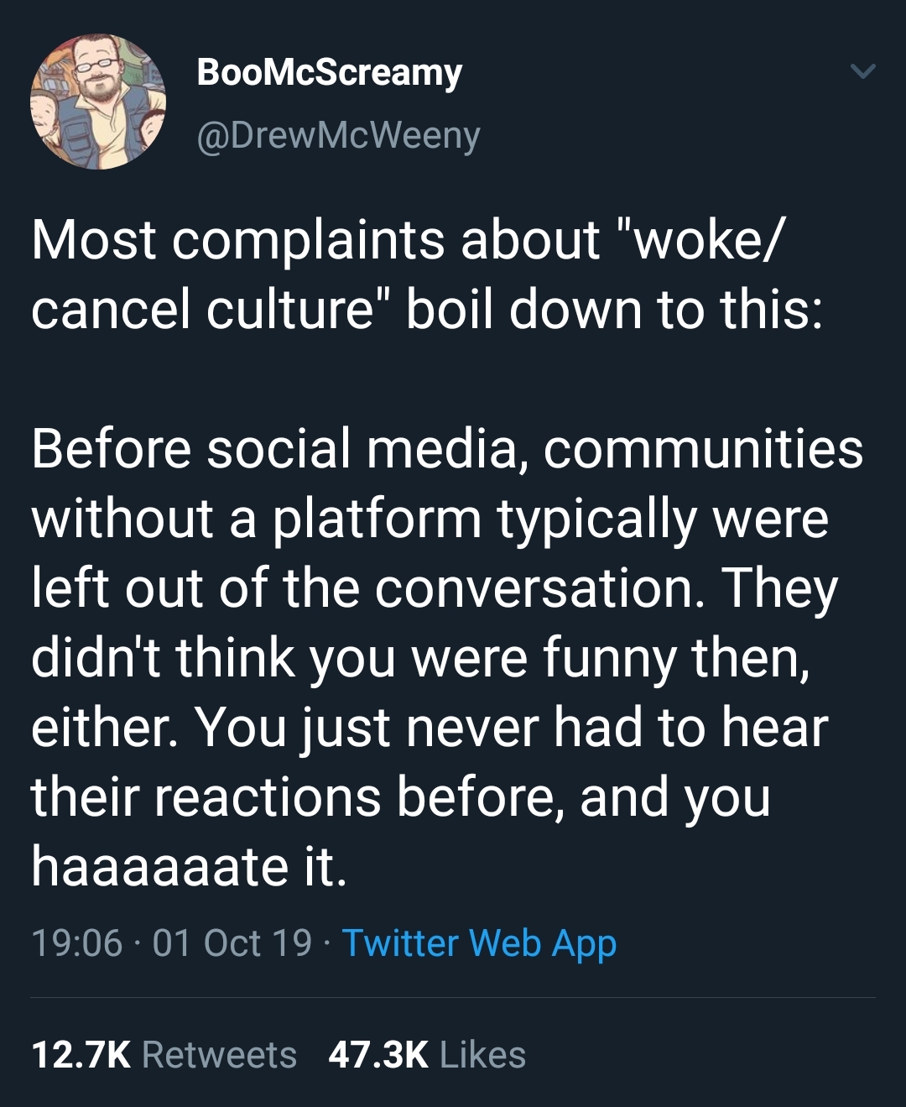
Task: View the 47.3K likes count
Action: click(378, 1055)
